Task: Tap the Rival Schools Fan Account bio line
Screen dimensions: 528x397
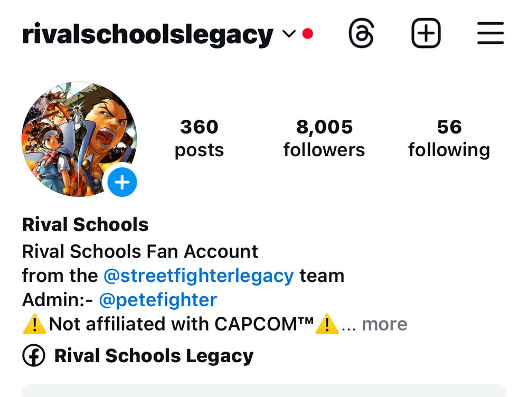Action: click(x=140, y=251)
